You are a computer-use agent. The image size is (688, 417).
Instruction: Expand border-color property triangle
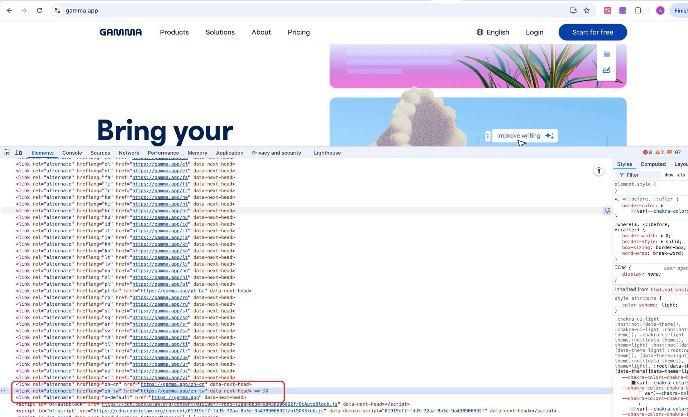pyautogui.click(x=662, y=206)
